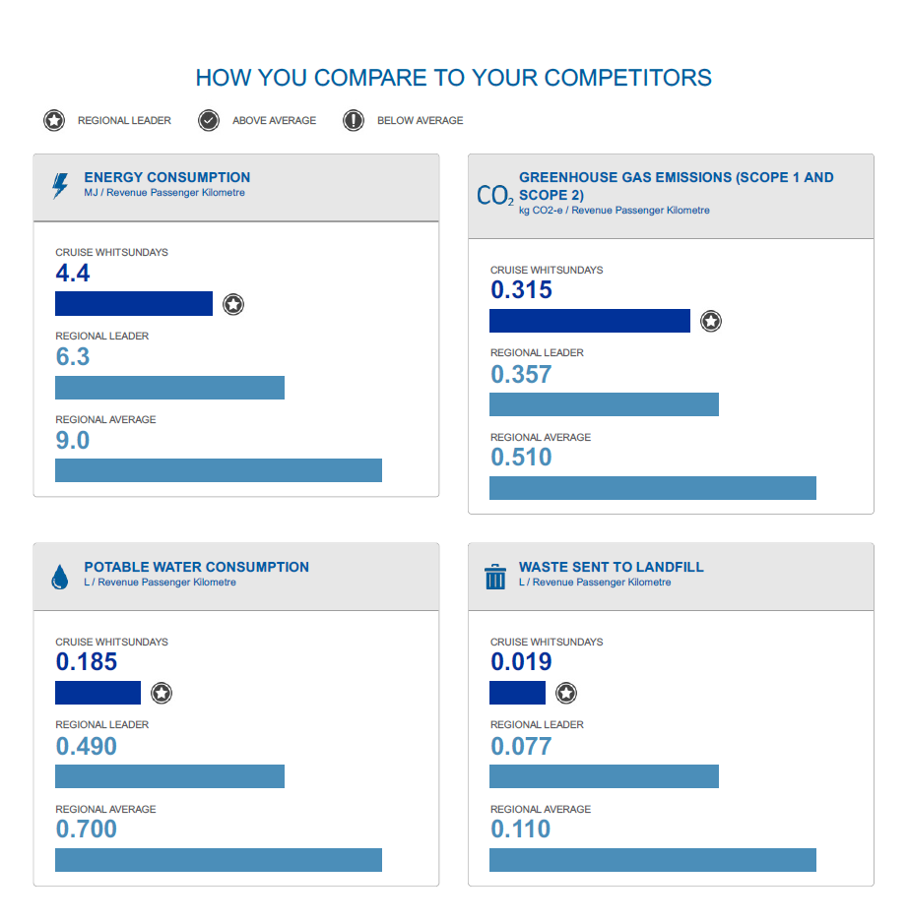Click the Greenhouse Gas Emissions heading
Screen dimensions: 908x922
pyautogui.click(x=676, y=186)
